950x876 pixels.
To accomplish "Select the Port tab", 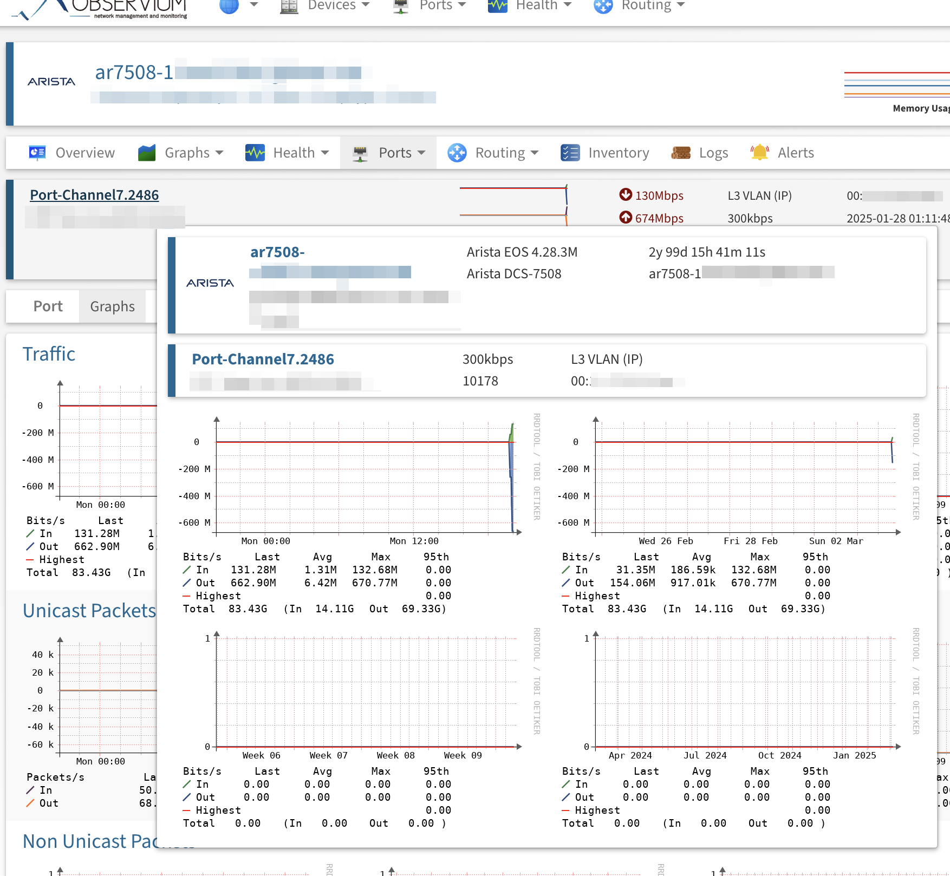I will click(x=48, y=306).
